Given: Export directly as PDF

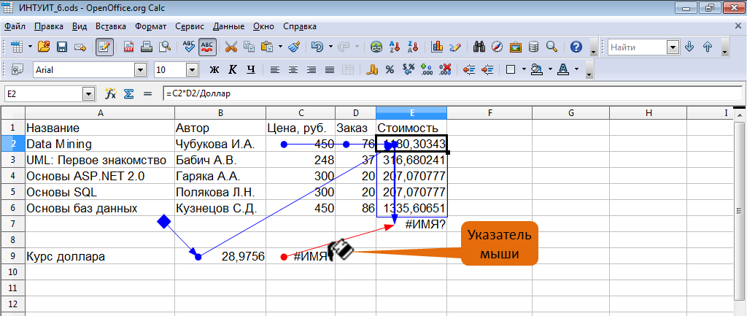Looking at the screenshot, I should point(128,47).
